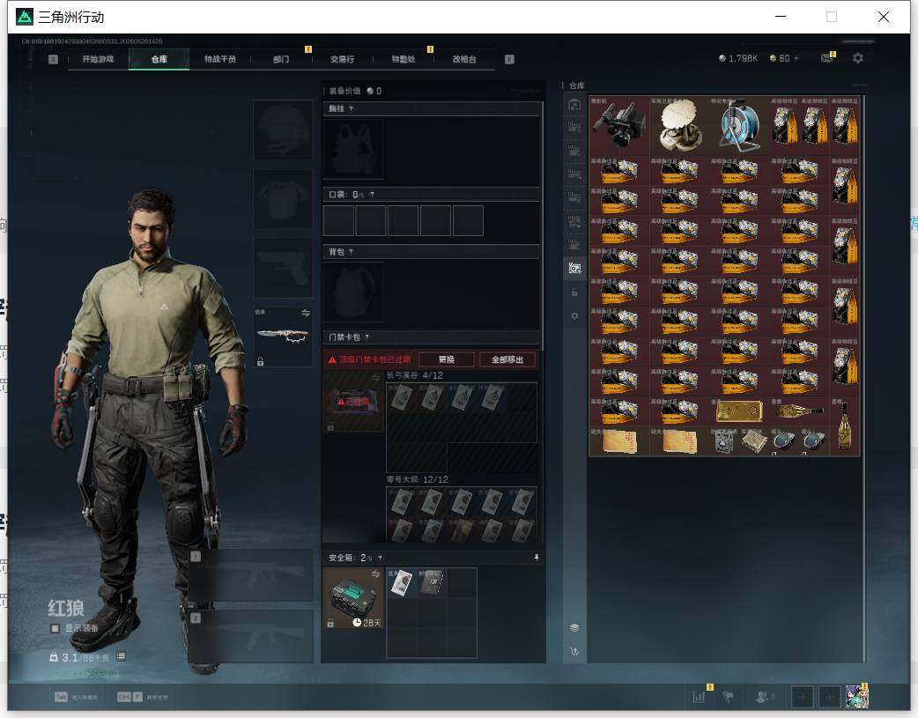The width and height of the screenshot is (918, 718).
Task: Click the swap arrows on the melee knife slot
Action: point(306,314)
